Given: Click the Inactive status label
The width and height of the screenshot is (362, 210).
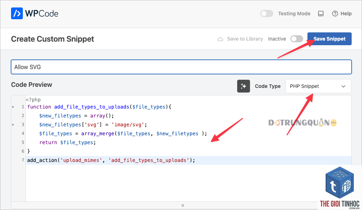Looking at the screenshot, I should 277,39.
